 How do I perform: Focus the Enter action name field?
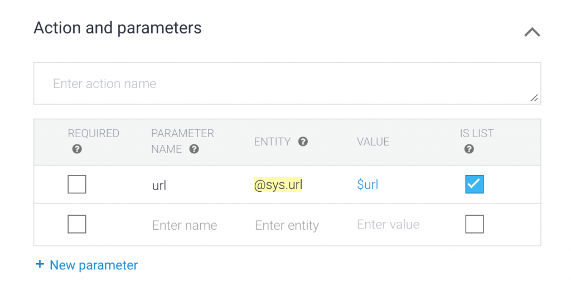287,84
